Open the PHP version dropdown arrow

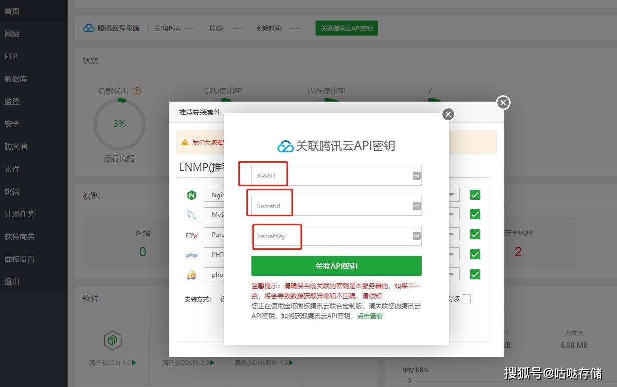pos(452,254)
